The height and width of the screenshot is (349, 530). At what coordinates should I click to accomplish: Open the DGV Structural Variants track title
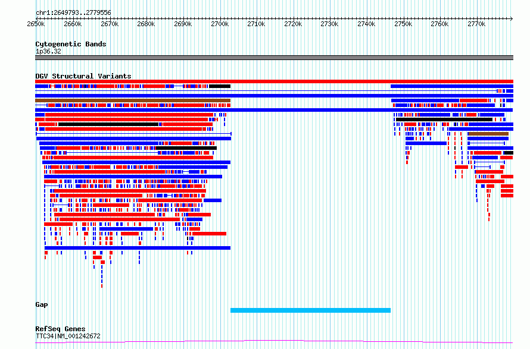[83, 76]
